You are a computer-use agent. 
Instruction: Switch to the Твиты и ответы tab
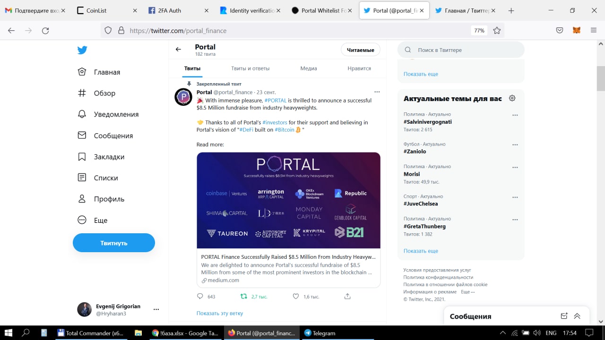251,68
